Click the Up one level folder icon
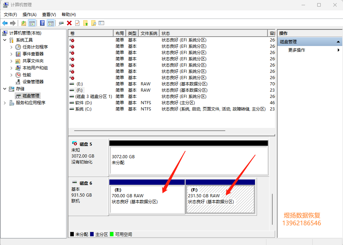Image resolution: width=343 pixels, height=245 pixels. pos(24,23)
